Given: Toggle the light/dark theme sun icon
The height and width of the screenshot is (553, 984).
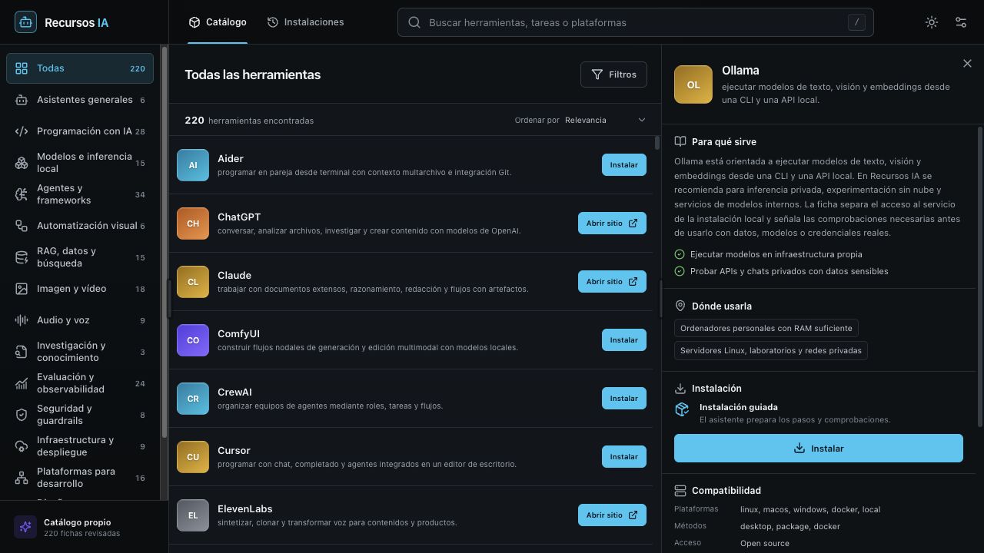Looking at the screenshot, I should [932, 22].
